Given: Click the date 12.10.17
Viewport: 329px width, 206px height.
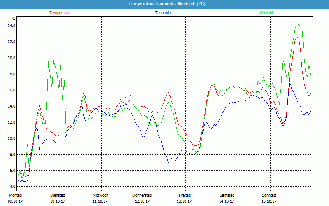Looking at the screenshot, I should 142,201.
